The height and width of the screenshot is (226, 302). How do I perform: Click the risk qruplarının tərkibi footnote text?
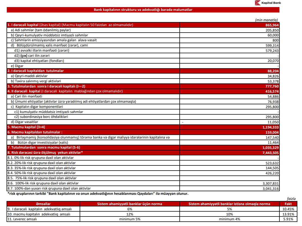pyautogui.click(x=97, y=194)
